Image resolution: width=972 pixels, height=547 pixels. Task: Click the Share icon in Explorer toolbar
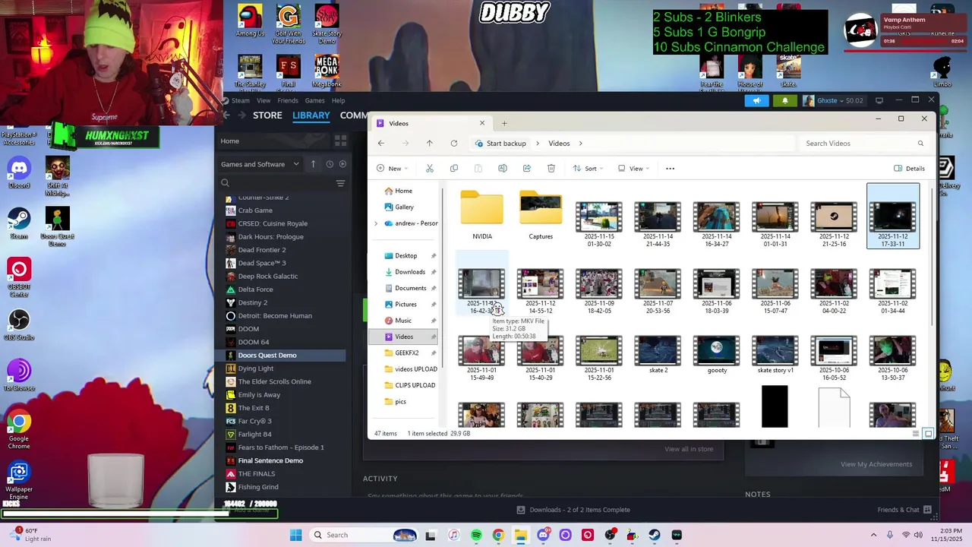(x=526, y=169)
